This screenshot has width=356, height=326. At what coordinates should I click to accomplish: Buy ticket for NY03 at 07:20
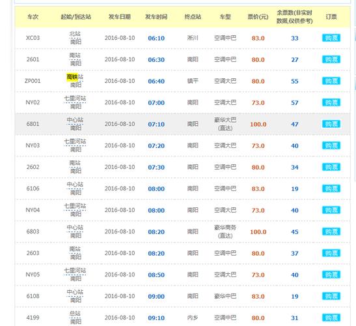(x=331, y=145)
